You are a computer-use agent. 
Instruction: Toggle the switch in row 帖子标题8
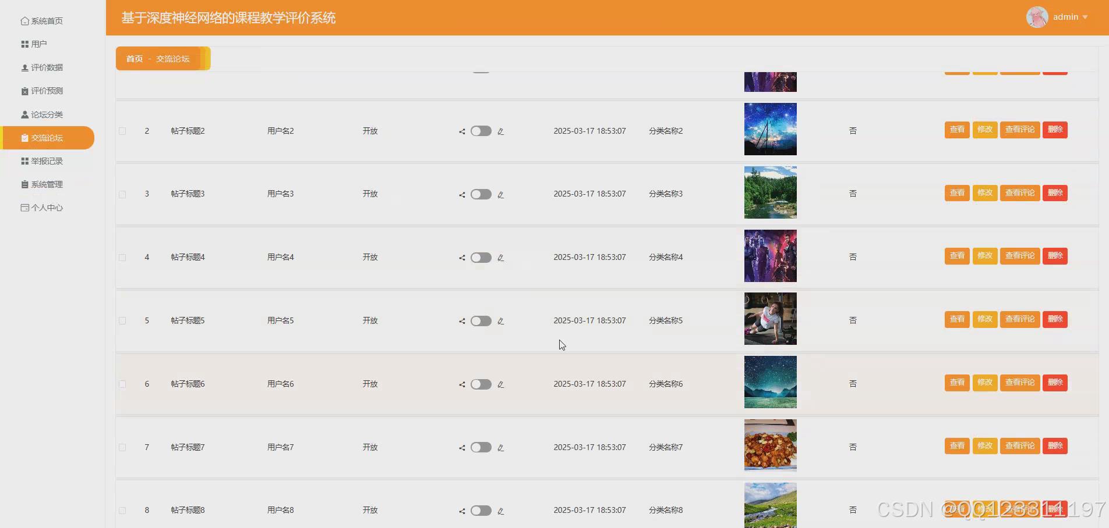(481, 511)
